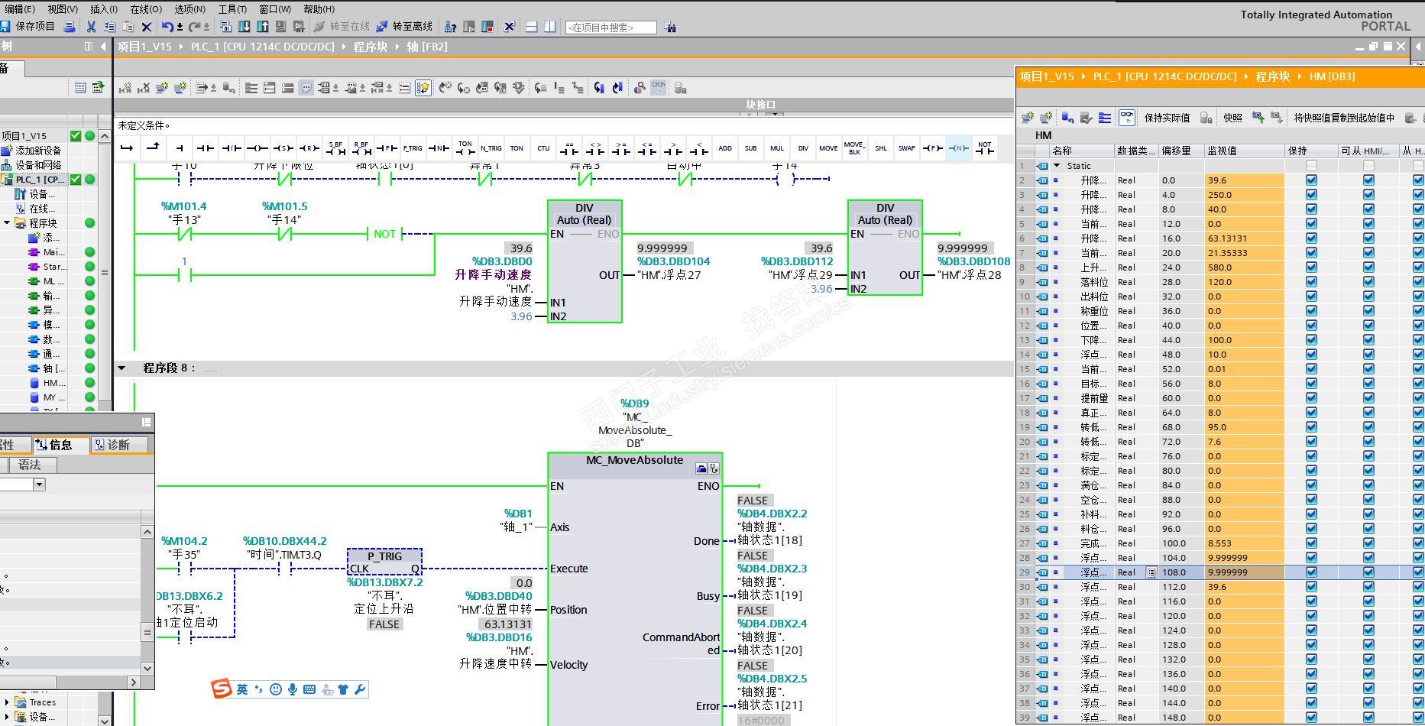Collapse the 程序块 folder in project tree

[x=7, y=223]
